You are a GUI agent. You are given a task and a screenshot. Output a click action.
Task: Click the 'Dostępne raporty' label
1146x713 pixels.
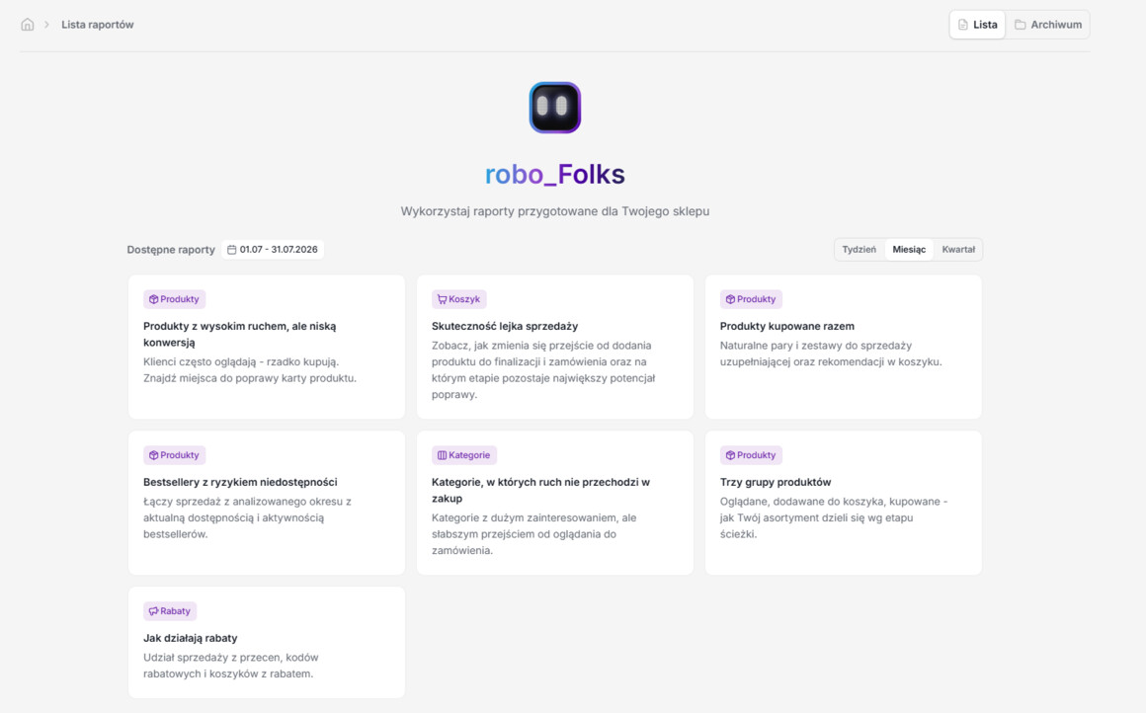point(171,250)
